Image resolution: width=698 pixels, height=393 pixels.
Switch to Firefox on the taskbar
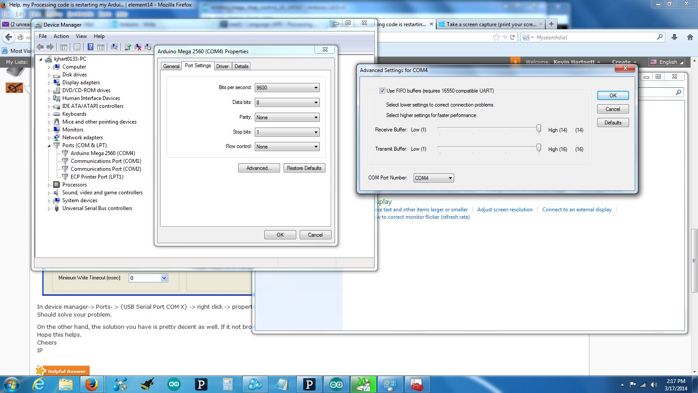click(92, 385)
